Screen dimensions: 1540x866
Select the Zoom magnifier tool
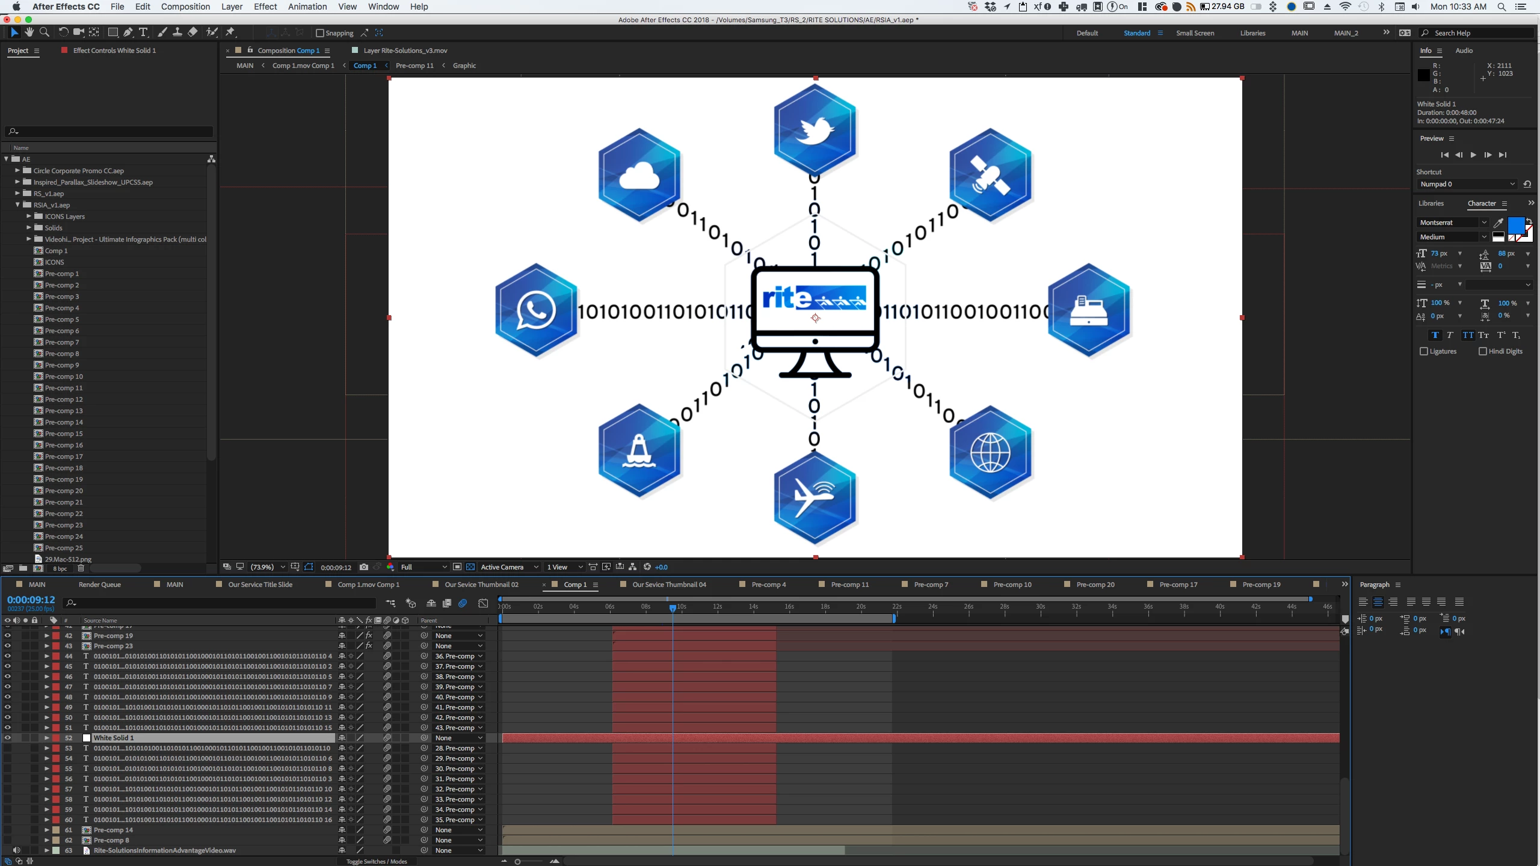point(44,32)
